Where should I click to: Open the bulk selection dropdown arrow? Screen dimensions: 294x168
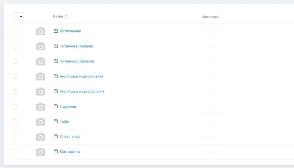(x=21, y=17)
